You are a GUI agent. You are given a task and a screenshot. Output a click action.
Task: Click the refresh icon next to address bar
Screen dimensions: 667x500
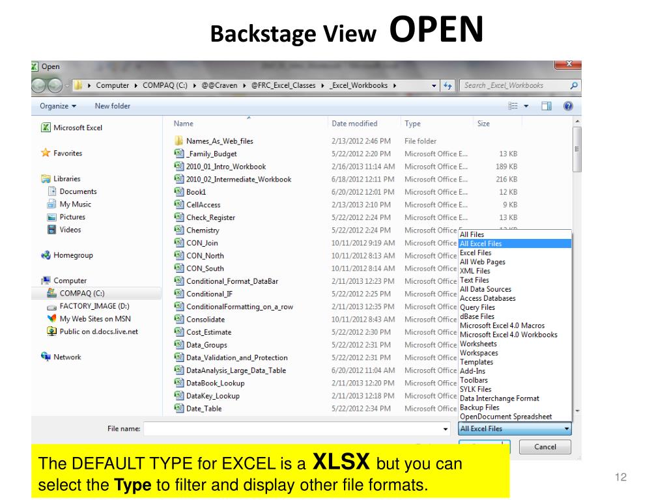click(447, 85)
